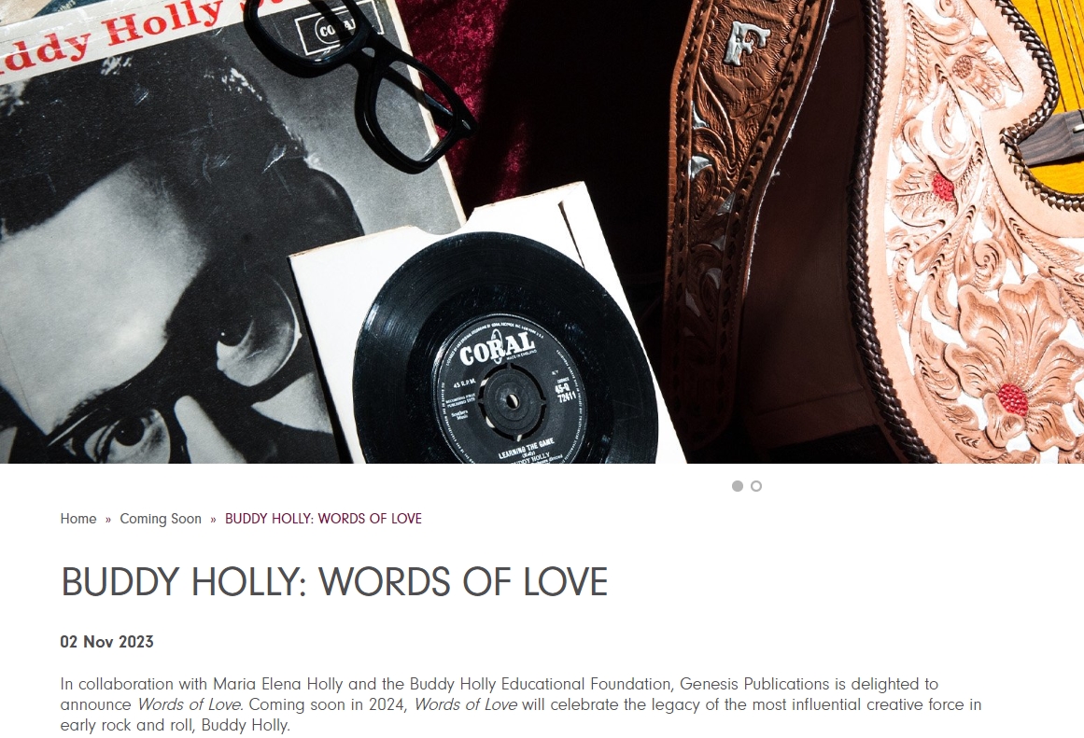
Task: Click the Maria Elena Holly name in paragraph
Action: click(x=278, y=684)
